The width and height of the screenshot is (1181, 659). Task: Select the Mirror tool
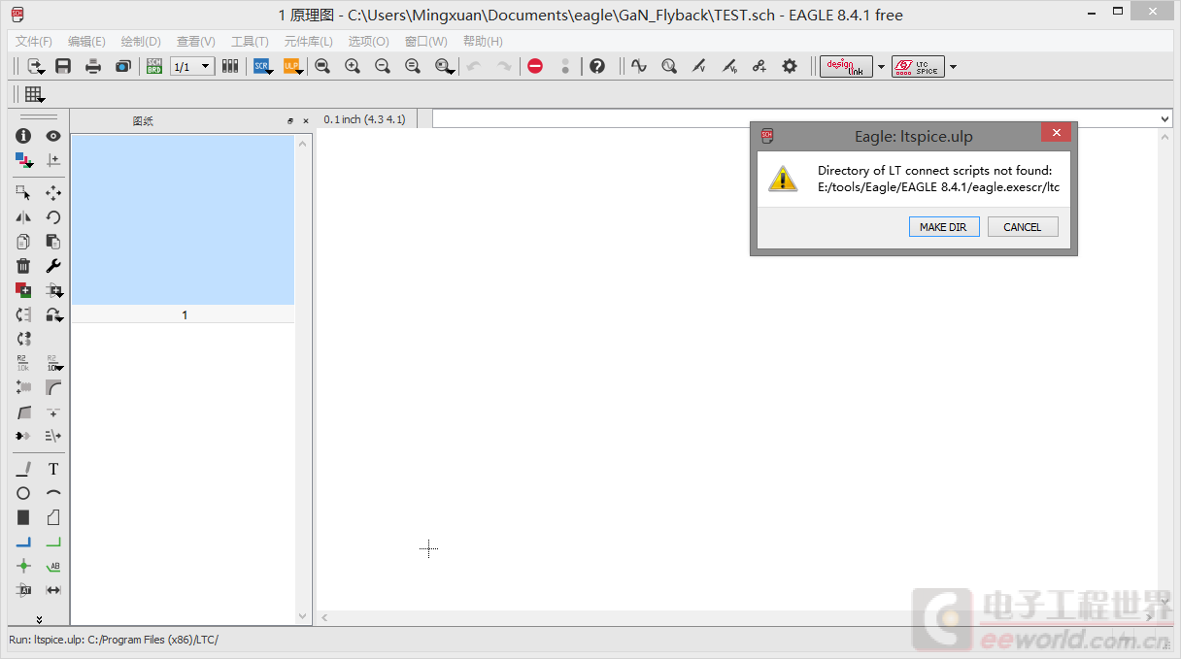23,217
